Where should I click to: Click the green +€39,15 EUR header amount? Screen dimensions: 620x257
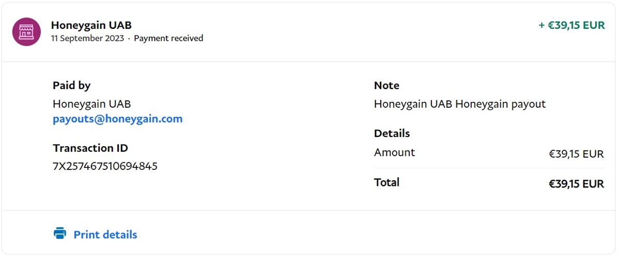click(x=571, y=25)
